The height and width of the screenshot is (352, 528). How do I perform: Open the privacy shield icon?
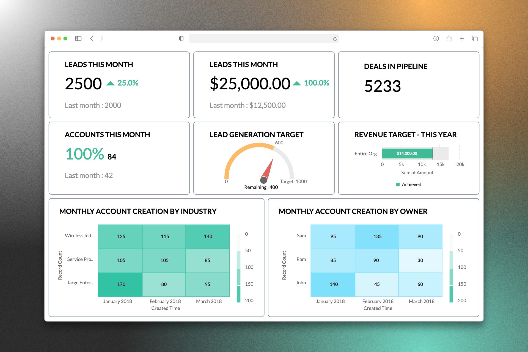pyautogui.click(x=181, y=38)
